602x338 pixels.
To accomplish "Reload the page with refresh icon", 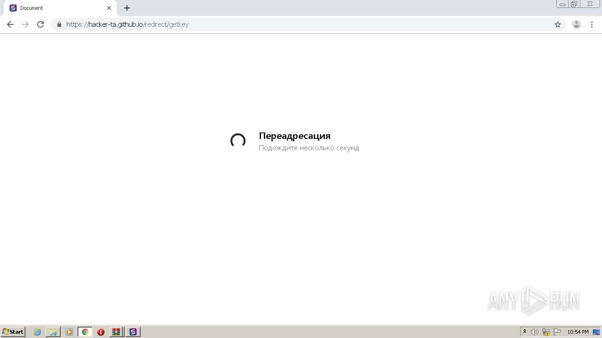I will coord(40,24).
